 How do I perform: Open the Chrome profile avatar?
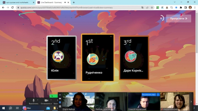click(x=190, y=7)
